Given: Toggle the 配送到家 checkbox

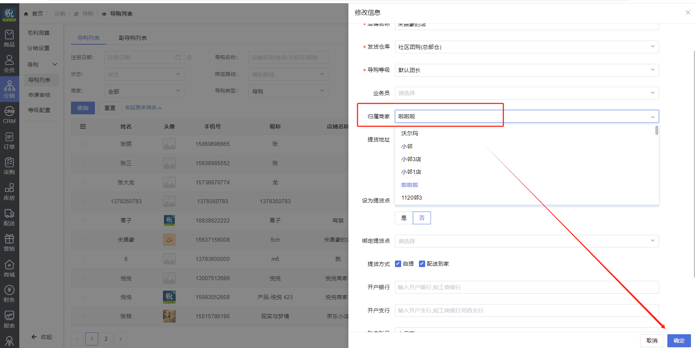Looking at the screenshot, I should tap(422, 264).
